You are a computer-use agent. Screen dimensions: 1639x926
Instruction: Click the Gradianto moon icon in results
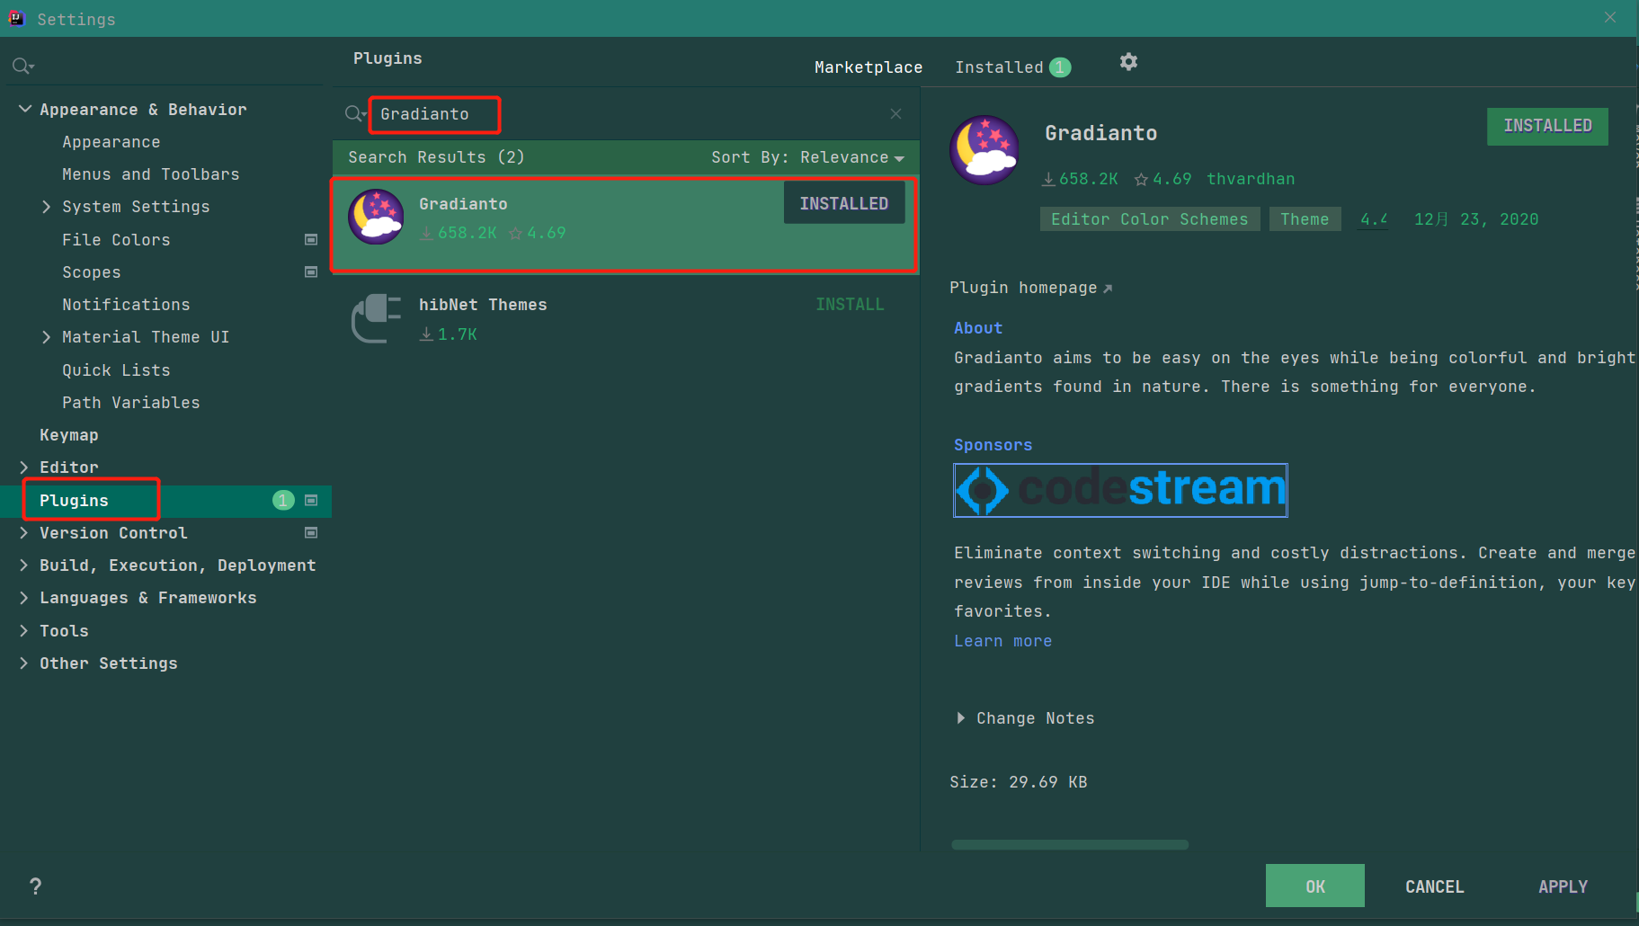pyautogui.click(x=376, y=217)
